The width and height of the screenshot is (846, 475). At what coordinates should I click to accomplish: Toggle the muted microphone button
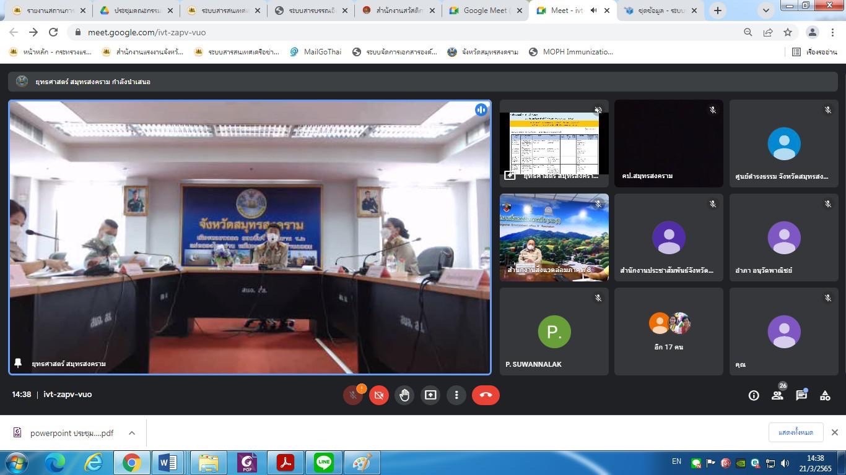point(353,395)
